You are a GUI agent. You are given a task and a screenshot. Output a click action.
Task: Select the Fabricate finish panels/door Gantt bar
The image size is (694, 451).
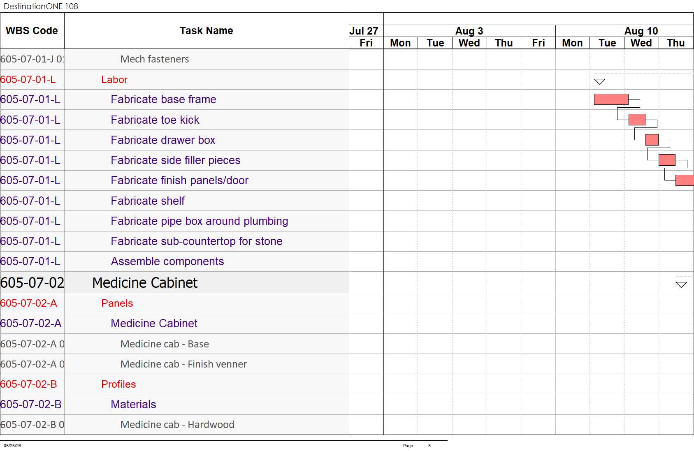coord(685,180)
